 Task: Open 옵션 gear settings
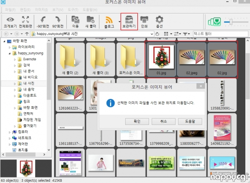(x=159, y=20)
